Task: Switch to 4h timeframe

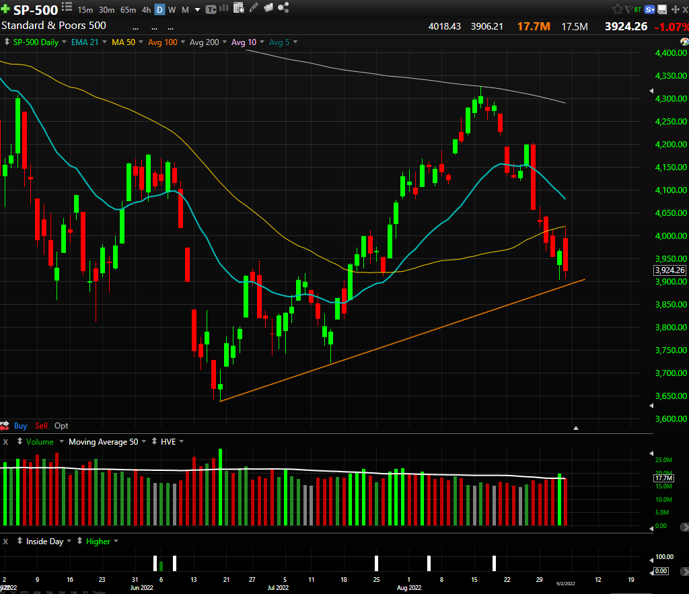Action: [x=146, y=9]
